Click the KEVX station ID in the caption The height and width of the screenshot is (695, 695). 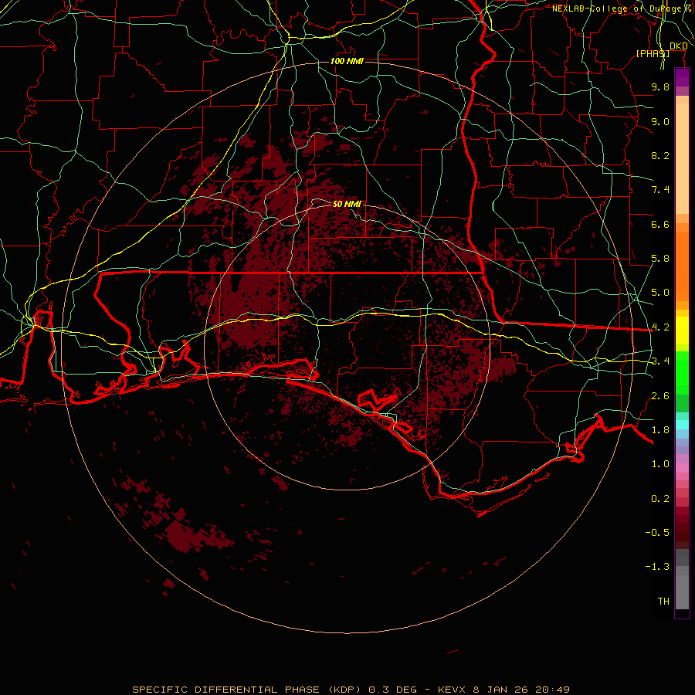pos(453,690)
